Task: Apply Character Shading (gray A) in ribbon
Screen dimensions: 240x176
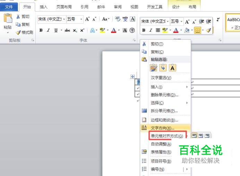Action: point(125,30)
